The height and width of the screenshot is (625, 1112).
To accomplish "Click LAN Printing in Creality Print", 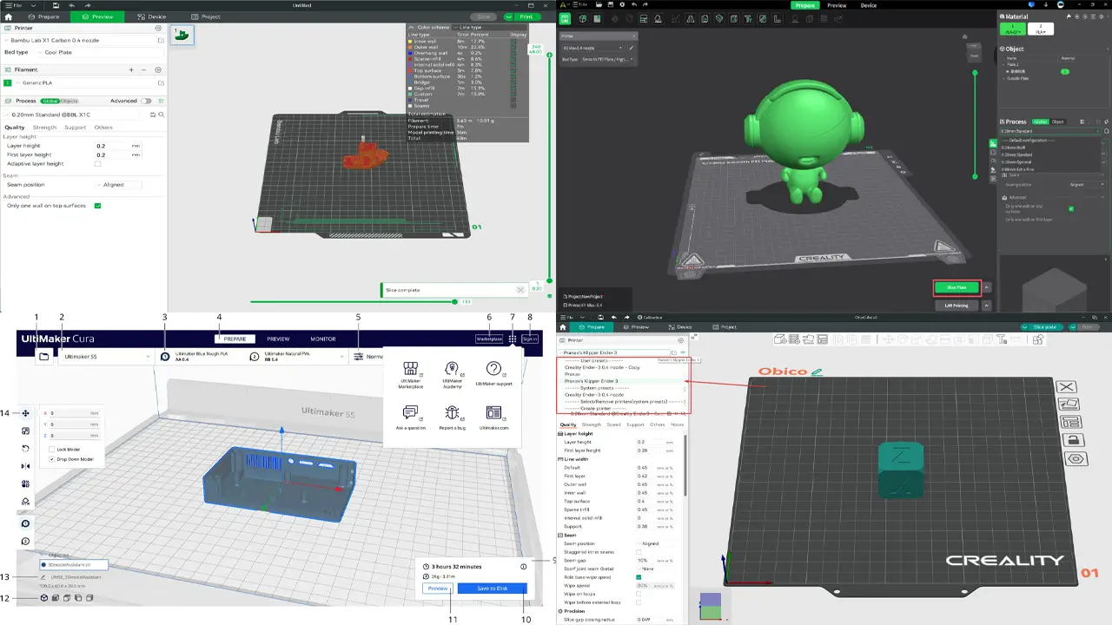I will [956, 305].
